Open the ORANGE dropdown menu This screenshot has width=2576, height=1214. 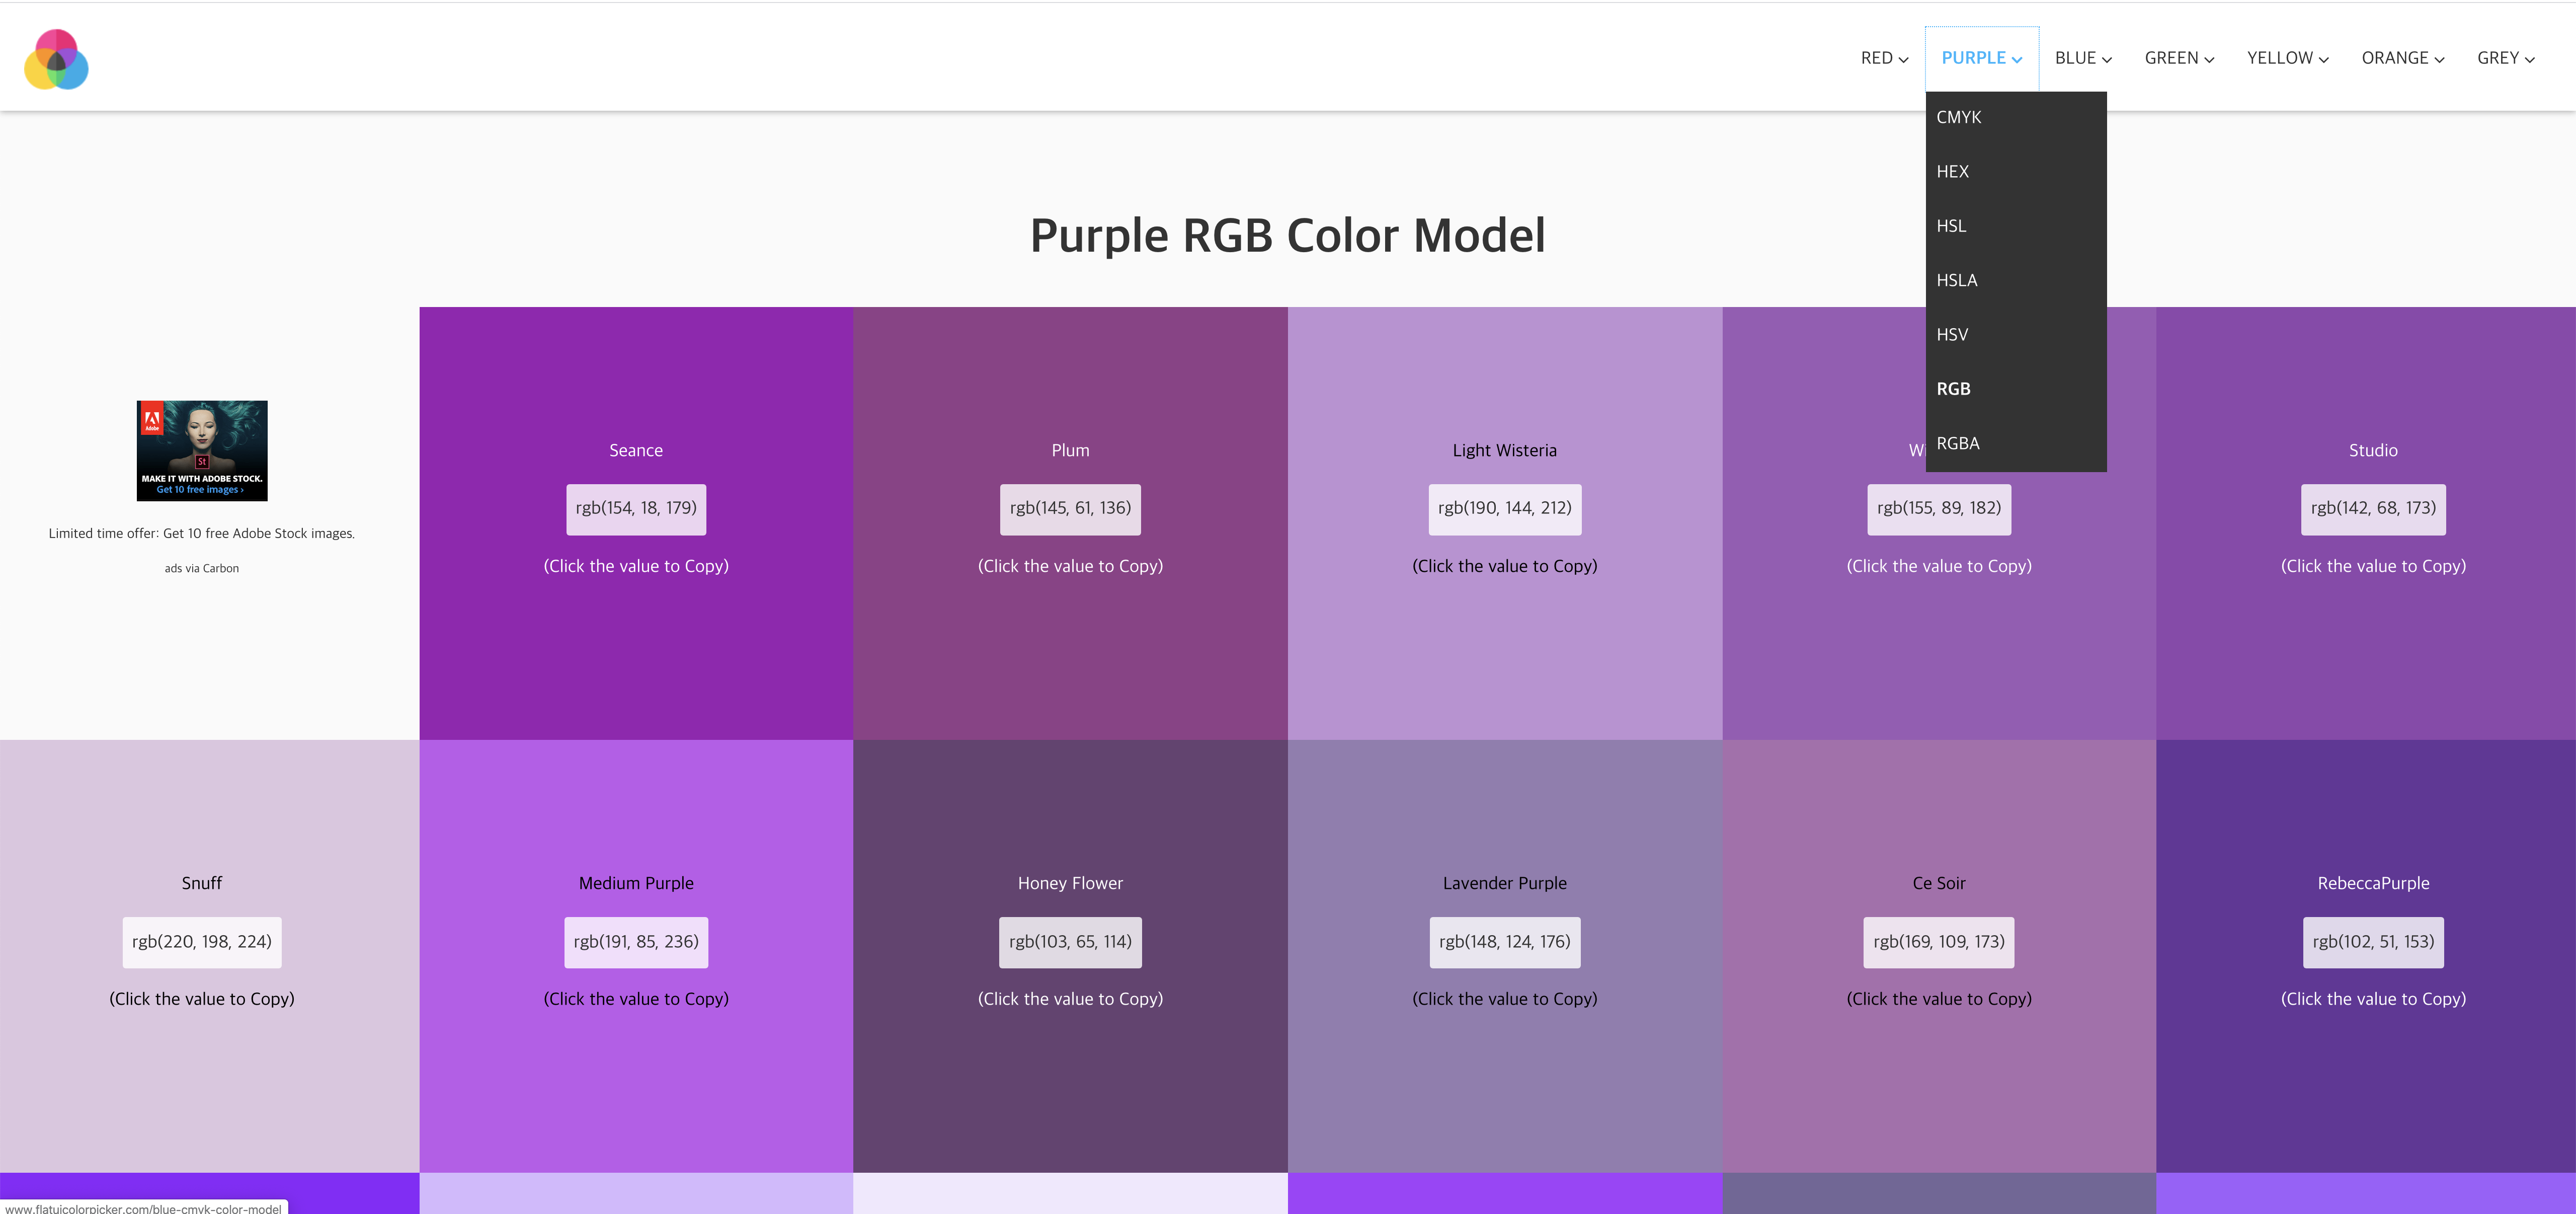(x=2402, y=58)
